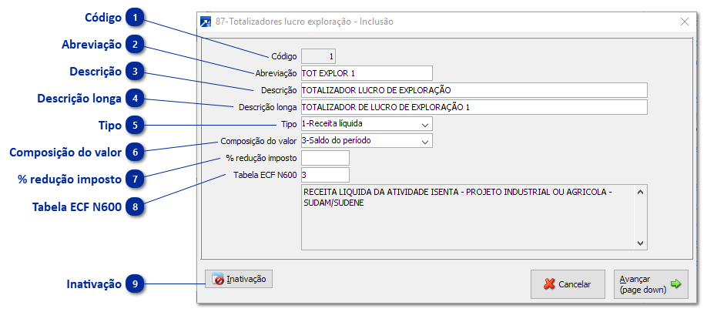Click Avançar (page down) button
707x312 pixels.
(x=651, y=284)
